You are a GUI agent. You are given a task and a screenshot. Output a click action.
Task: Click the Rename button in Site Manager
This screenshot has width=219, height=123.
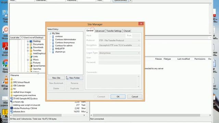pyautogui.click(x=75, y=83)
